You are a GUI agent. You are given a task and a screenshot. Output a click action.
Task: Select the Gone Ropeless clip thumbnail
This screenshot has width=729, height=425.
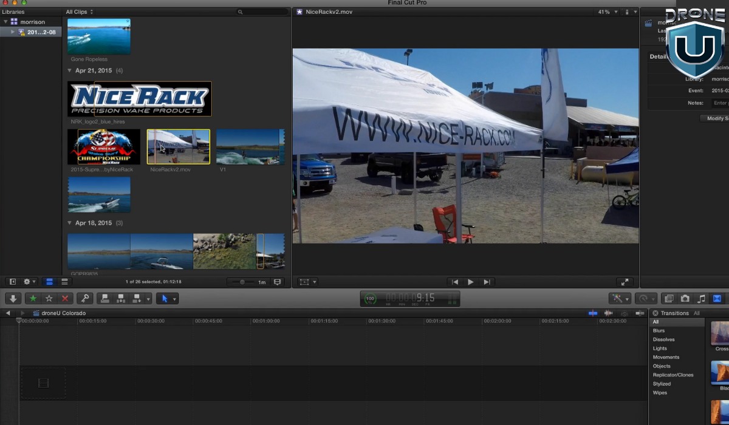point(99,36)
